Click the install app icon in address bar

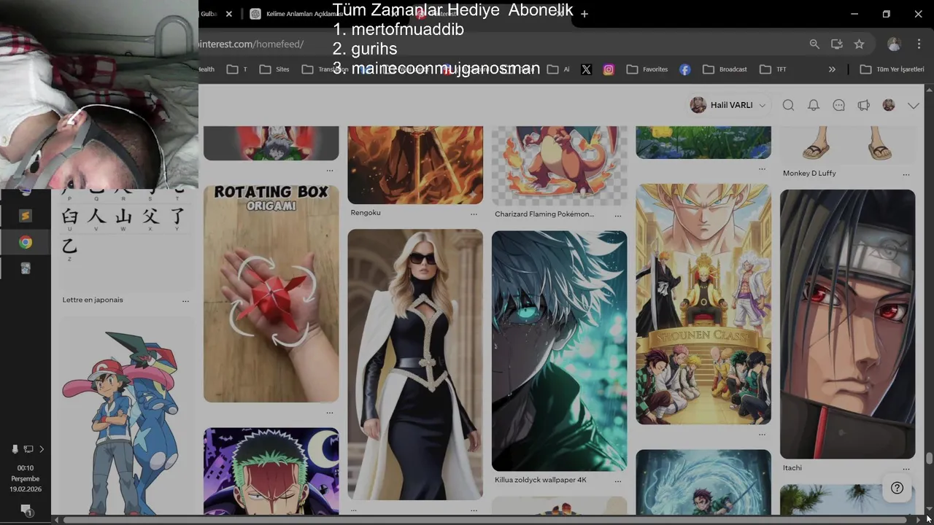point(837,44)
